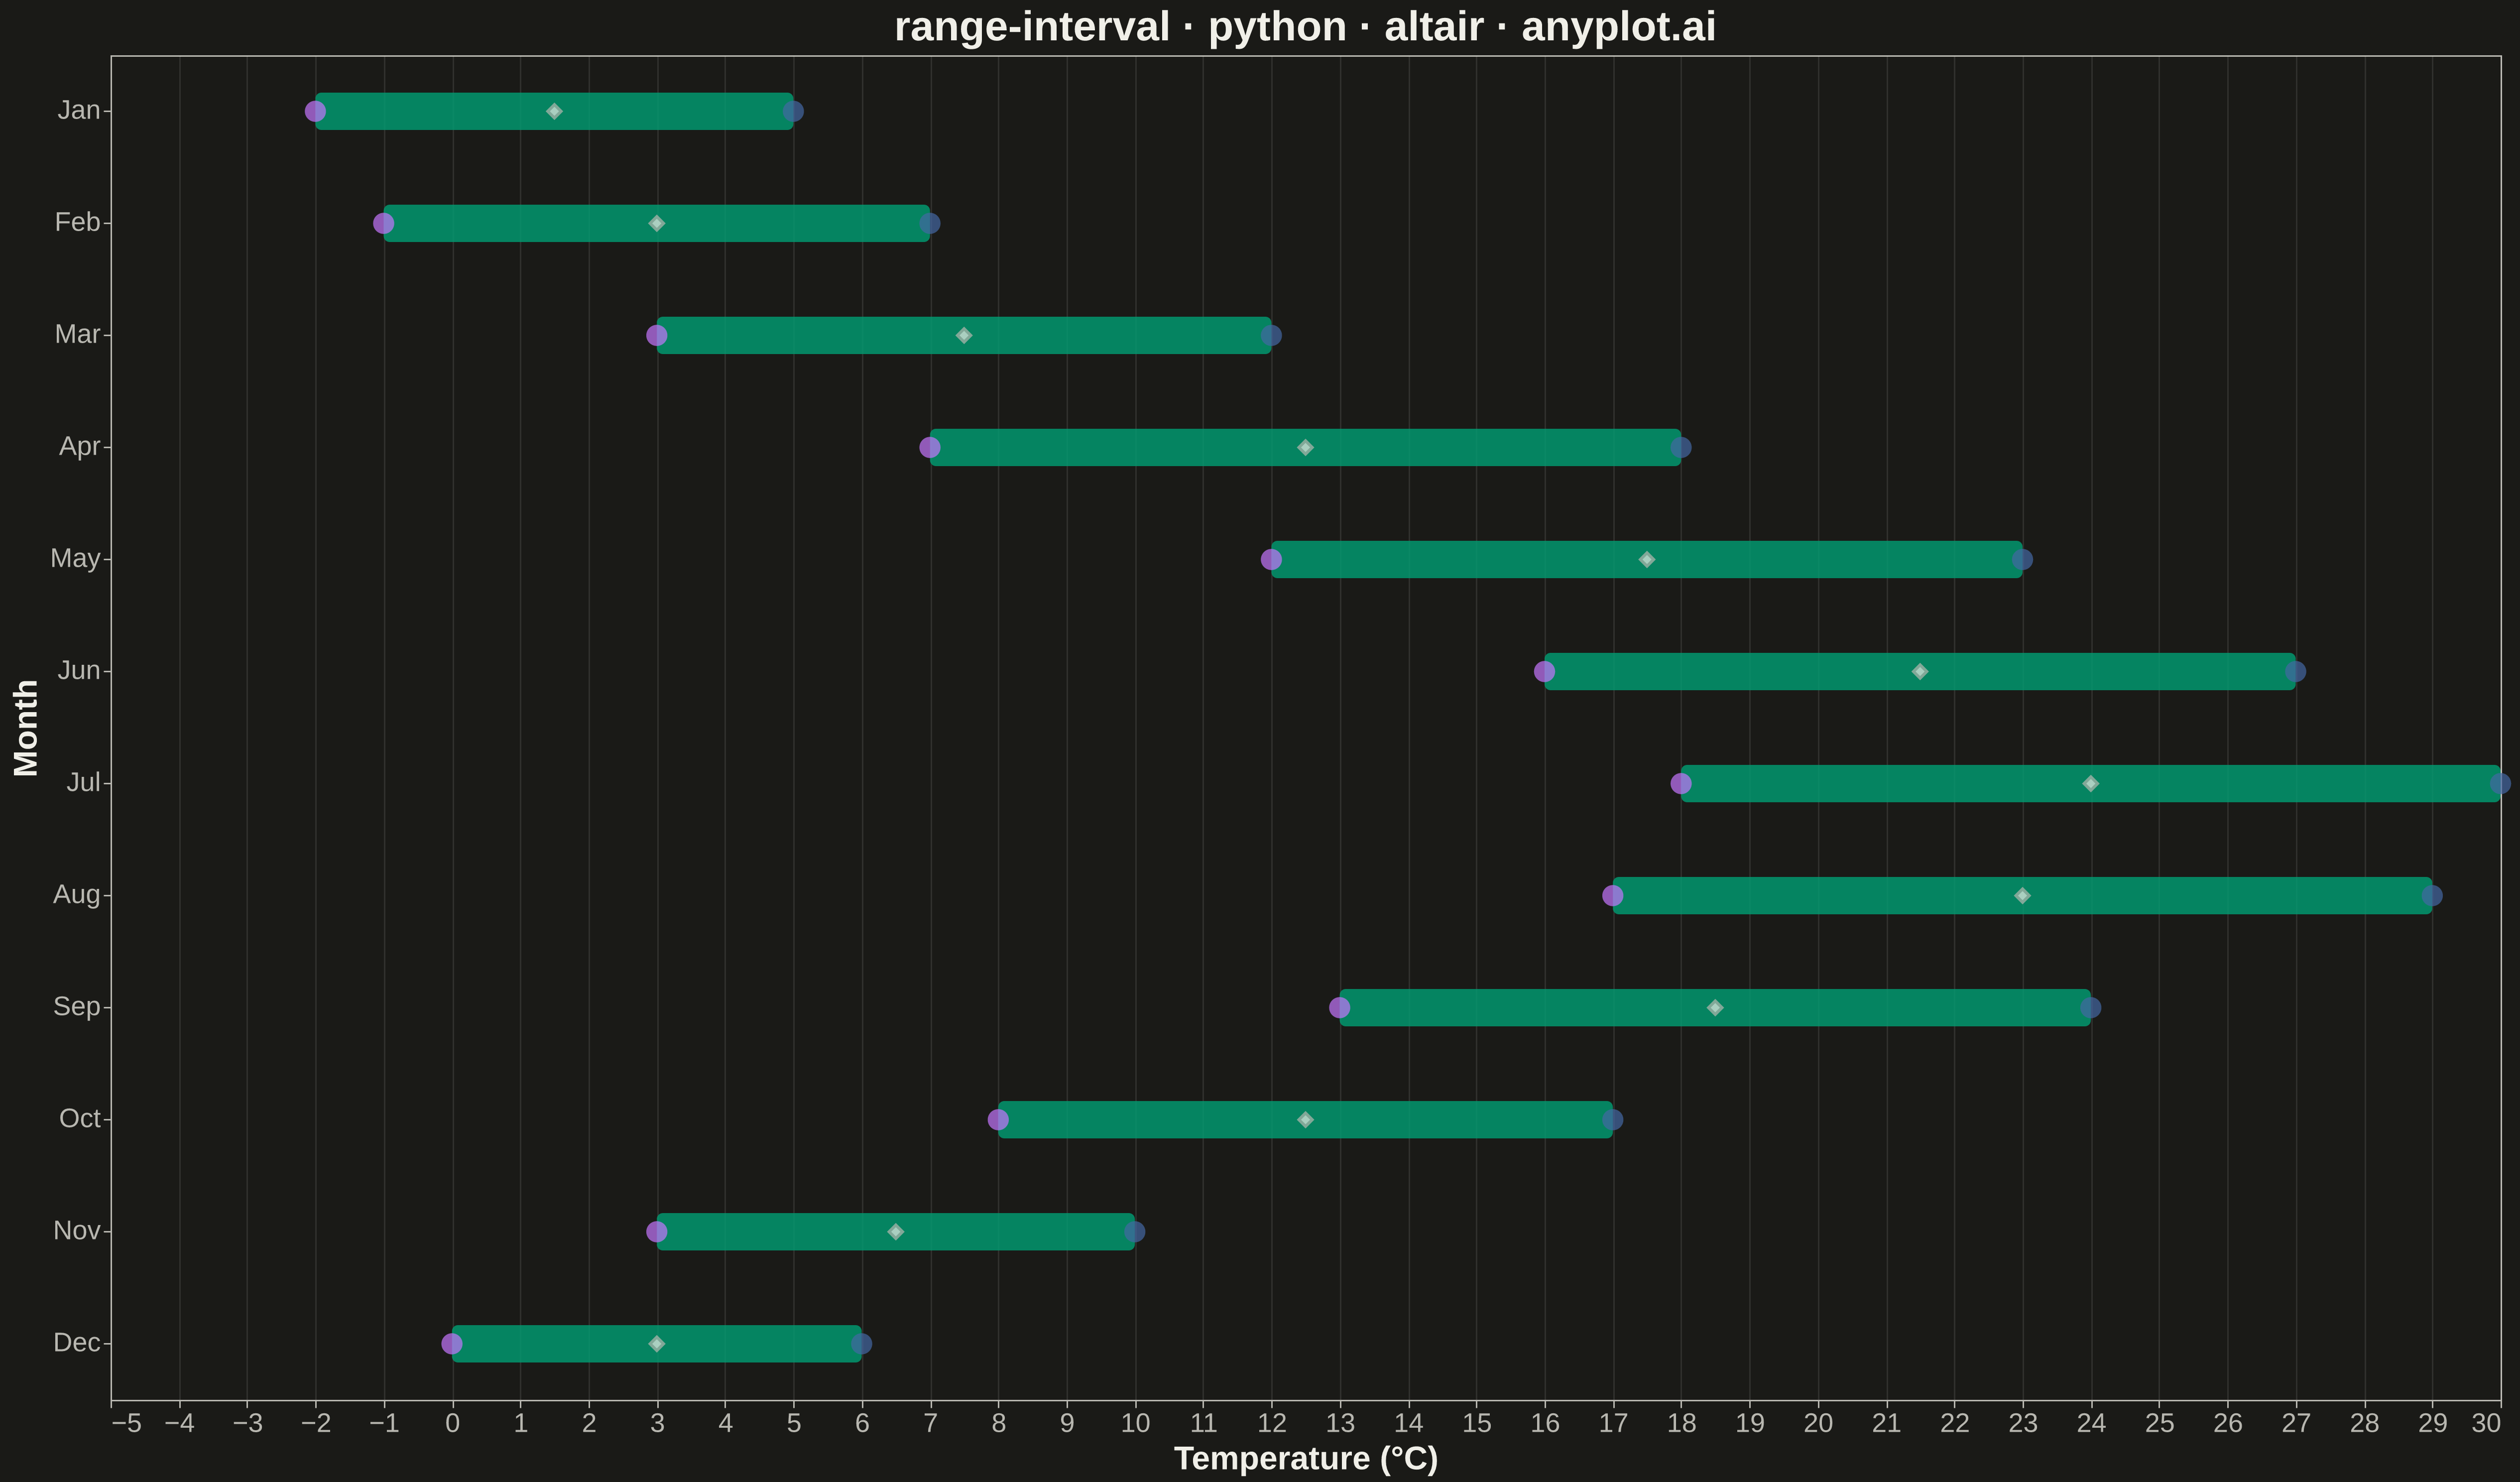Click the green range bar for Oct
The image size is (2520, 1482).
click(x=1305, y=1119)
